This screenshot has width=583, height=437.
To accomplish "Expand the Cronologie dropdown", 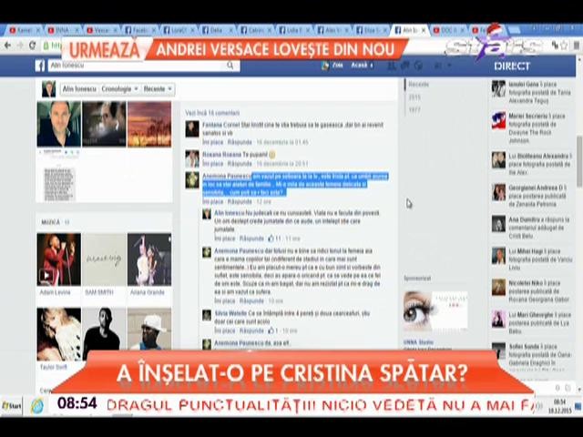I will [x=119, y=89].
